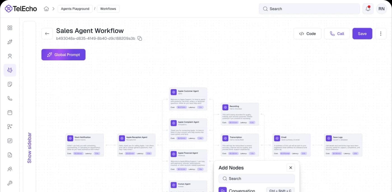Click the Apple Customer Agent node icon
392x192 pixels.
point(174,92)
